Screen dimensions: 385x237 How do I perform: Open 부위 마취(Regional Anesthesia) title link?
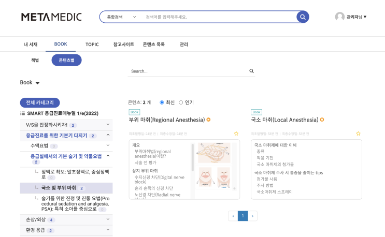167,120
